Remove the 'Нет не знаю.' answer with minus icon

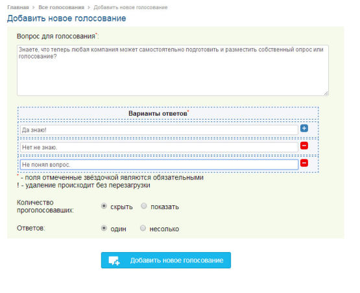coord(304,146)
